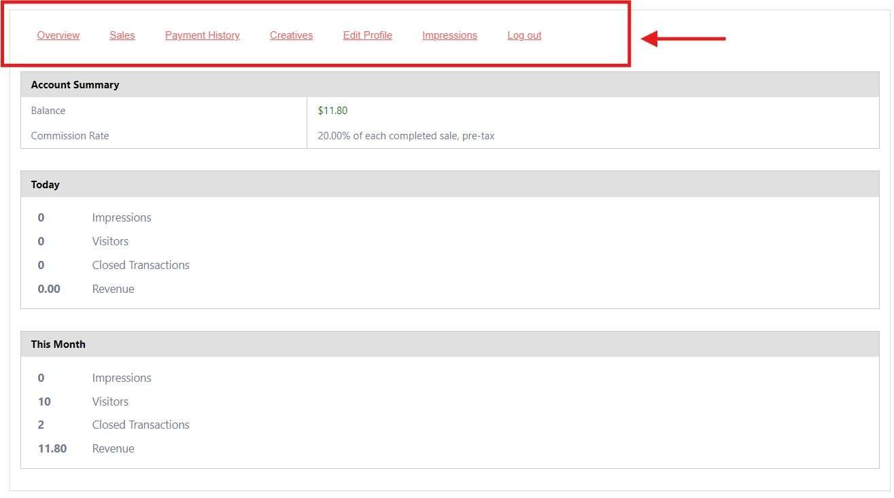The width and height of the screenshot is (894, 498).
Task: Click the 2 closed transactions count
Action: point(41,425)
